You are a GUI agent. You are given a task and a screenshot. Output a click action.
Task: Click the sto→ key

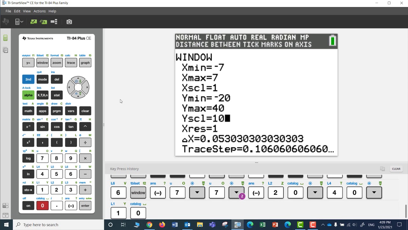[28, 190]
